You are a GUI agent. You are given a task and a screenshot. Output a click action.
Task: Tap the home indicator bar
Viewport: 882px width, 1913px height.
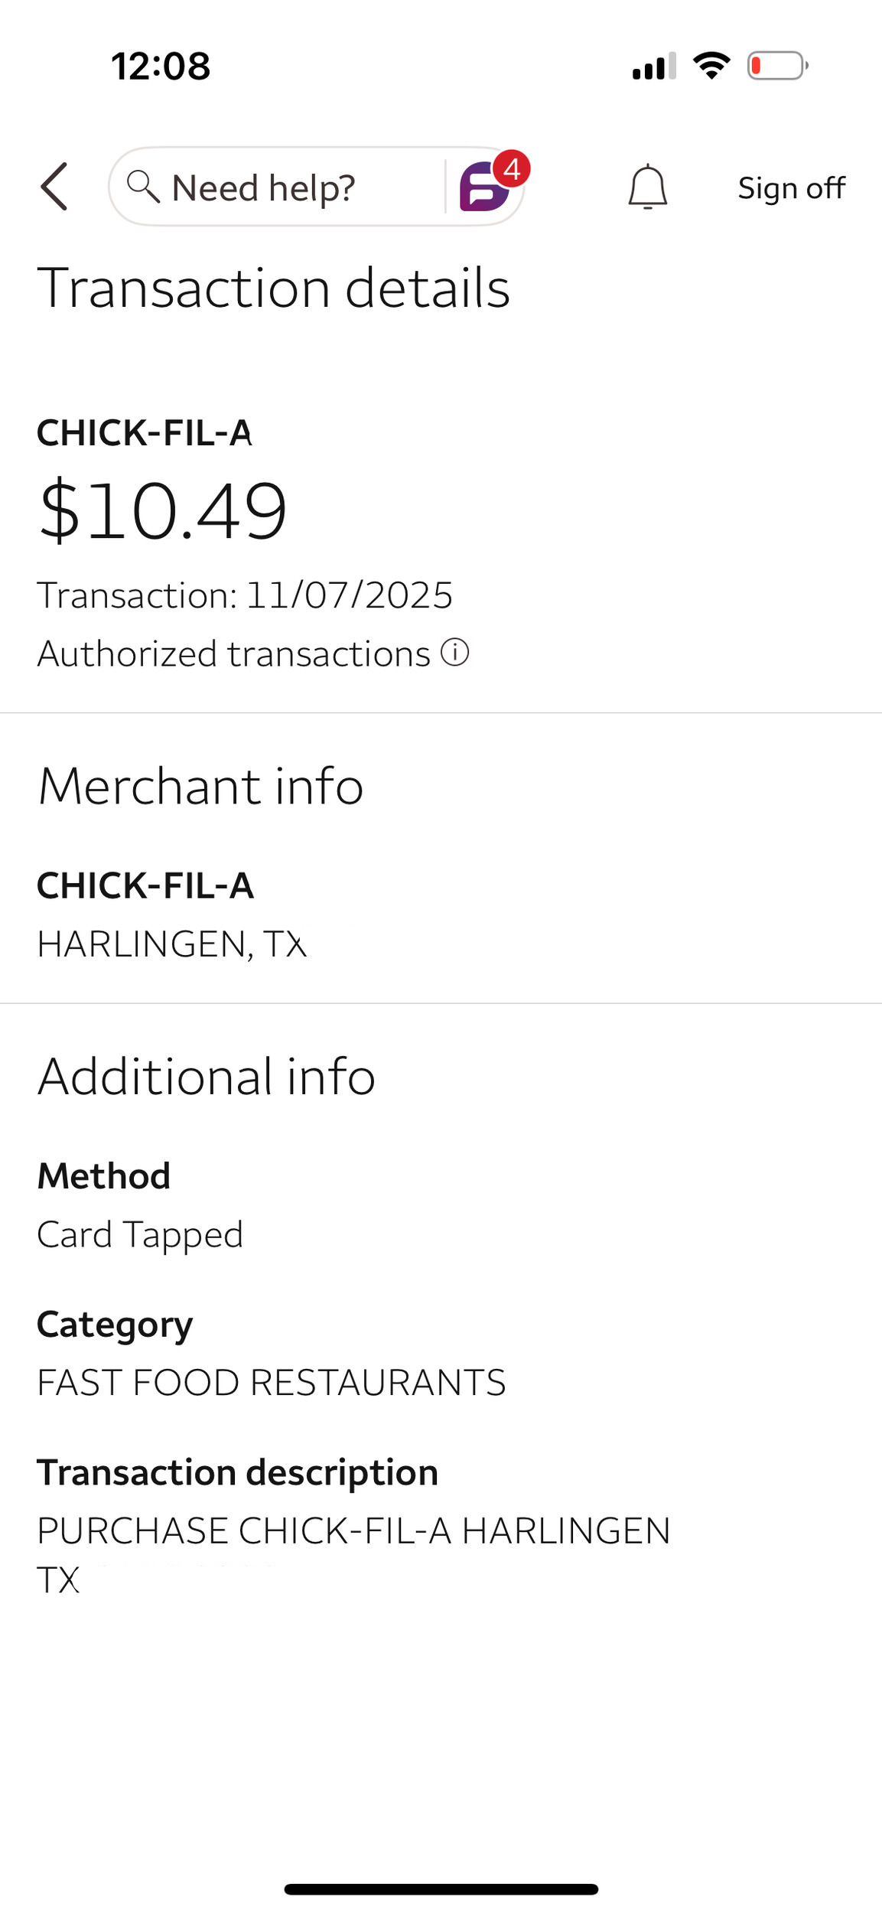pos(441,1889)
